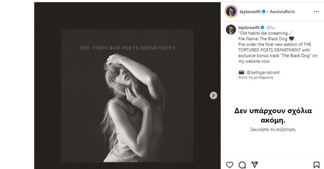Open the story from the header profile picture
Viewport: 324px width, 169px height.
point(231,12)
